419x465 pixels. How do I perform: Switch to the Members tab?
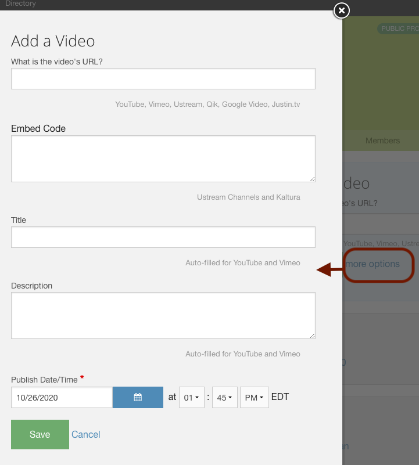tap(382, 140)
